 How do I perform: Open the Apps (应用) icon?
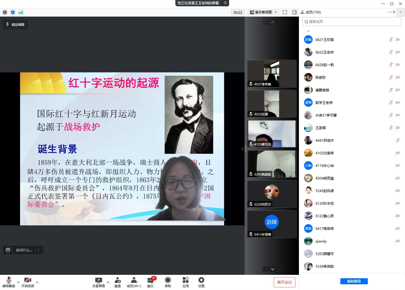186,282
